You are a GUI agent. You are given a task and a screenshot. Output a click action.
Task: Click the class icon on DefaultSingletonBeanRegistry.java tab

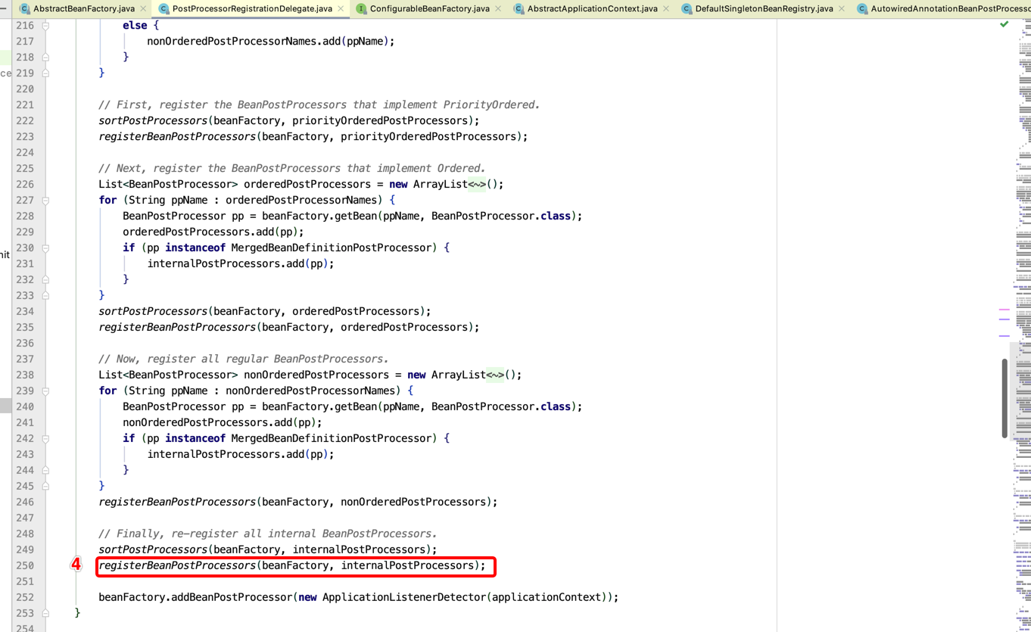click(687, 8)
